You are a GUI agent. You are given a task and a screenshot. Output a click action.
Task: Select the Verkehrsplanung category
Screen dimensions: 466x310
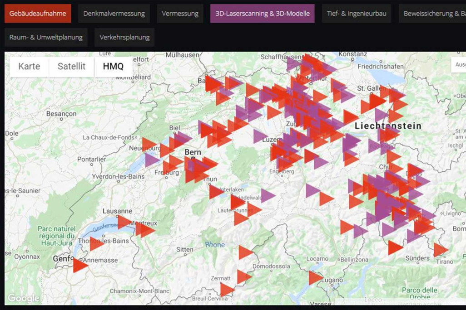[124, 37]
